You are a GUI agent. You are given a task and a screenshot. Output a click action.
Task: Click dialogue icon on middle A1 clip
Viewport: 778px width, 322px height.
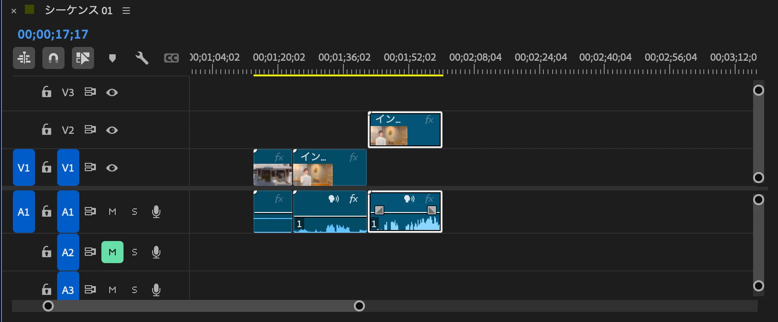334,199
